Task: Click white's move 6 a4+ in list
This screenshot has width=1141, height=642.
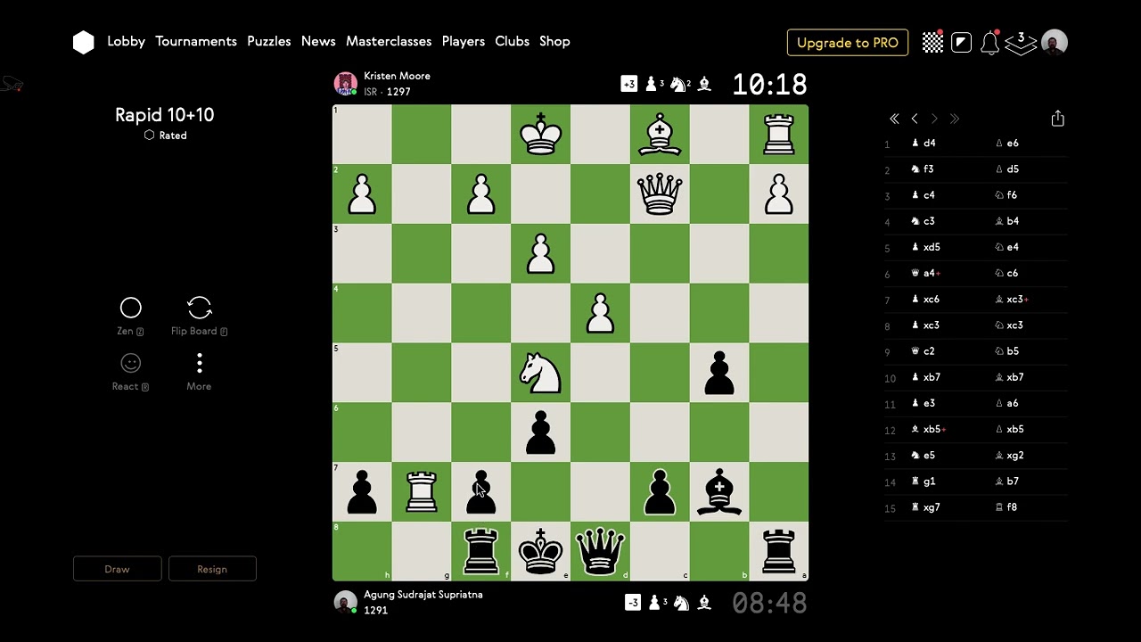Action: click(925, 273)
